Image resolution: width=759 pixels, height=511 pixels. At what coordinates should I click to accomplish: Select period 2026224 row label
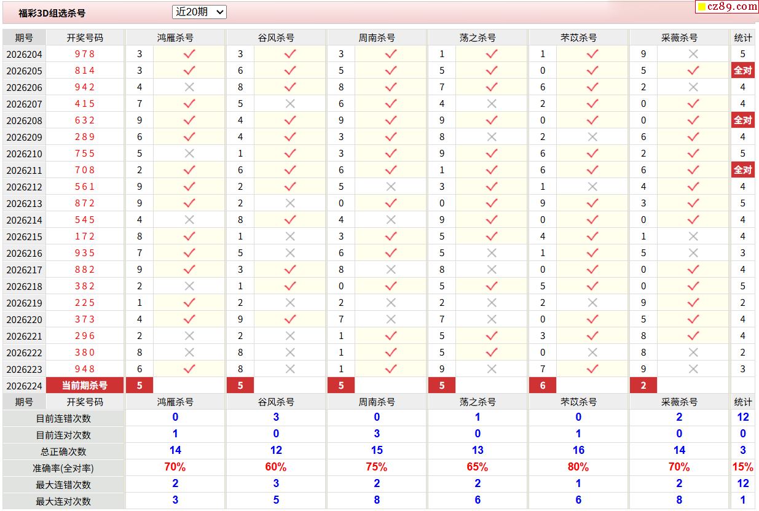[x=24, y=385]
